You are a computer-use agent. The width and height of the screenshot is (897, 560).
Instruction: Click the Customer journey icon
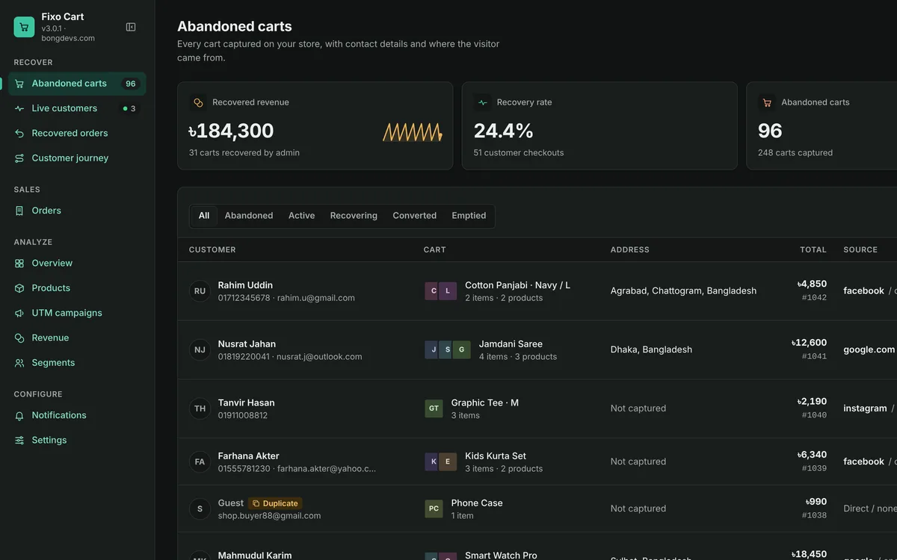click(x=19, y=158)
